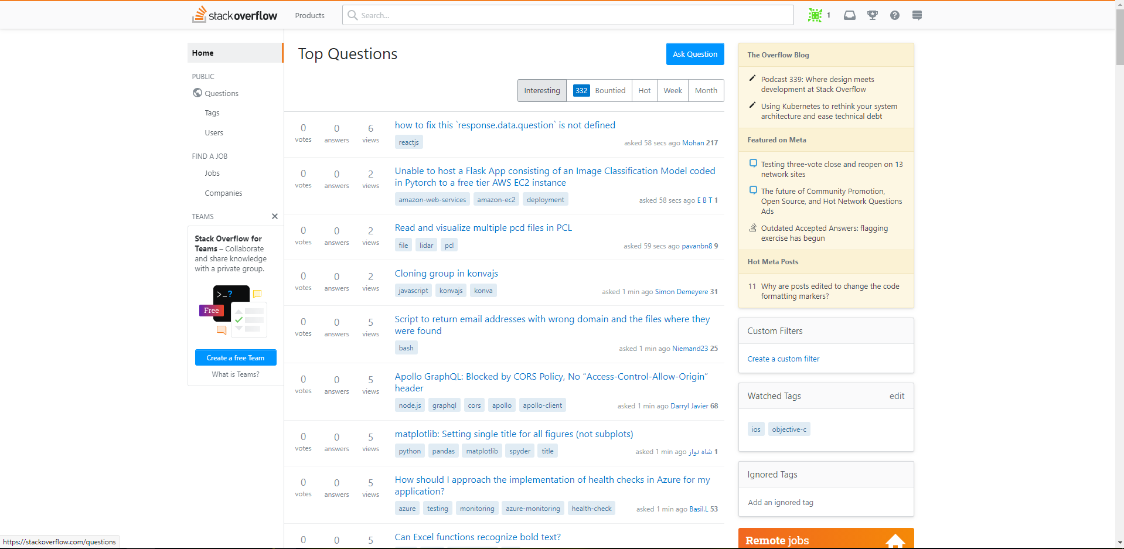Click the meta icon beside Testing three-vote close
The width and height of the screenshot is (1124, 549).
(x=753, y=163)
